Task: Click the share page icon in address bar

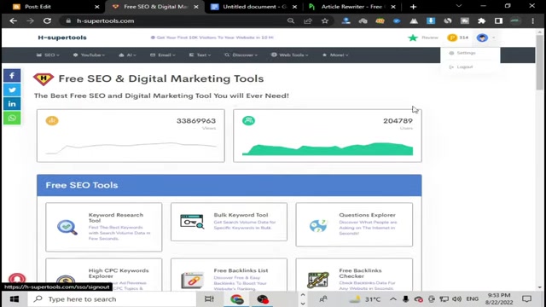Action: pos(308,20)
